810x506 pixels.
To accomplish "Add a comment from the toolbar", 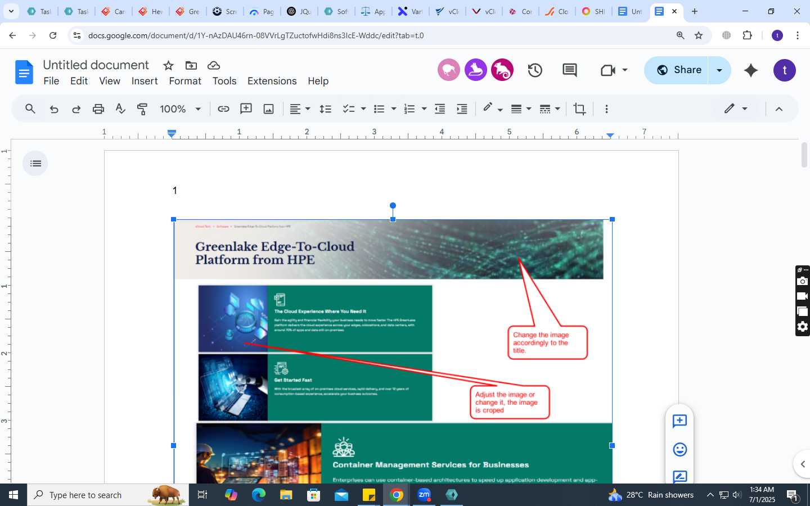I will point(246,109).
